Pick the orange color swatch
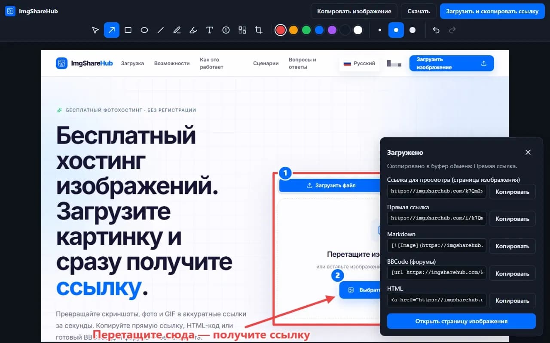The height and width of the screenshot is (343, 550). click(293, 30)
